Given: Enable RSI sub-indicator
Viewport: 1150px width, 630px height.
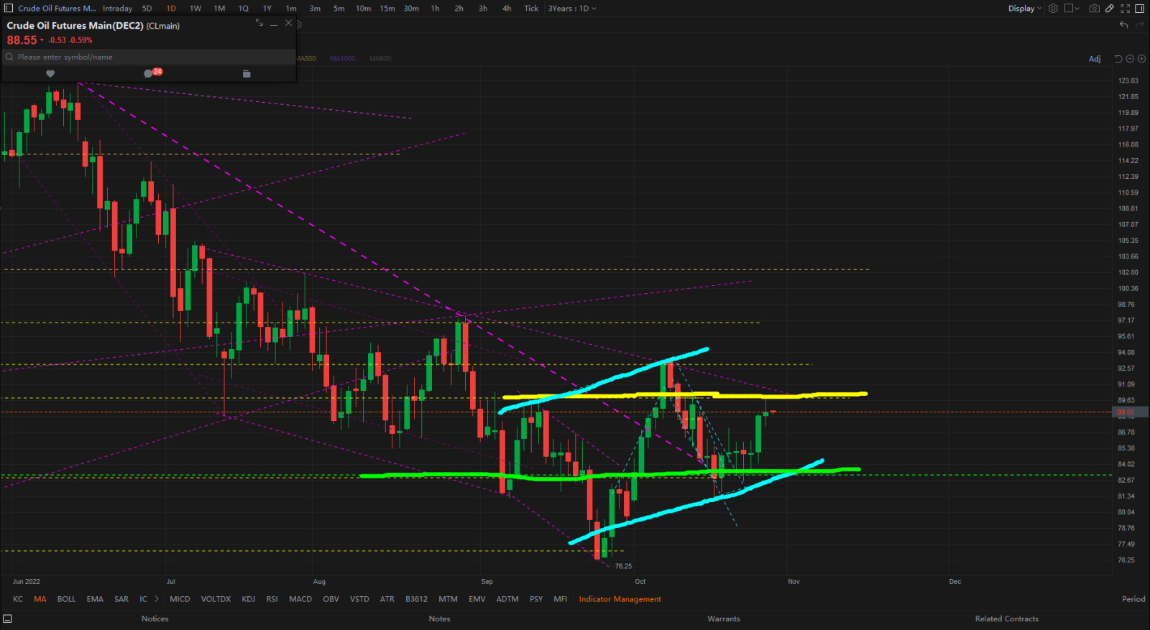Looking at the screenshot, I should (272, 599).
